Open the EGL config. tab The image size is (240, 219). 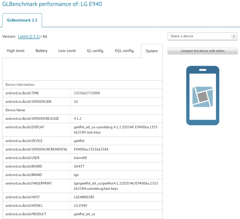pyautogui.click(x=124, y=51)
